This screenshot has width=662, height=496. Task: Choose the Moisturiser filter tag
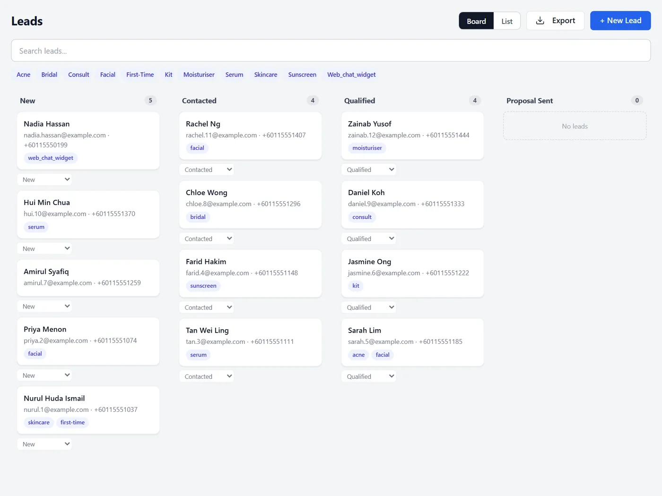pyautogui.click(x=199, y=75)
